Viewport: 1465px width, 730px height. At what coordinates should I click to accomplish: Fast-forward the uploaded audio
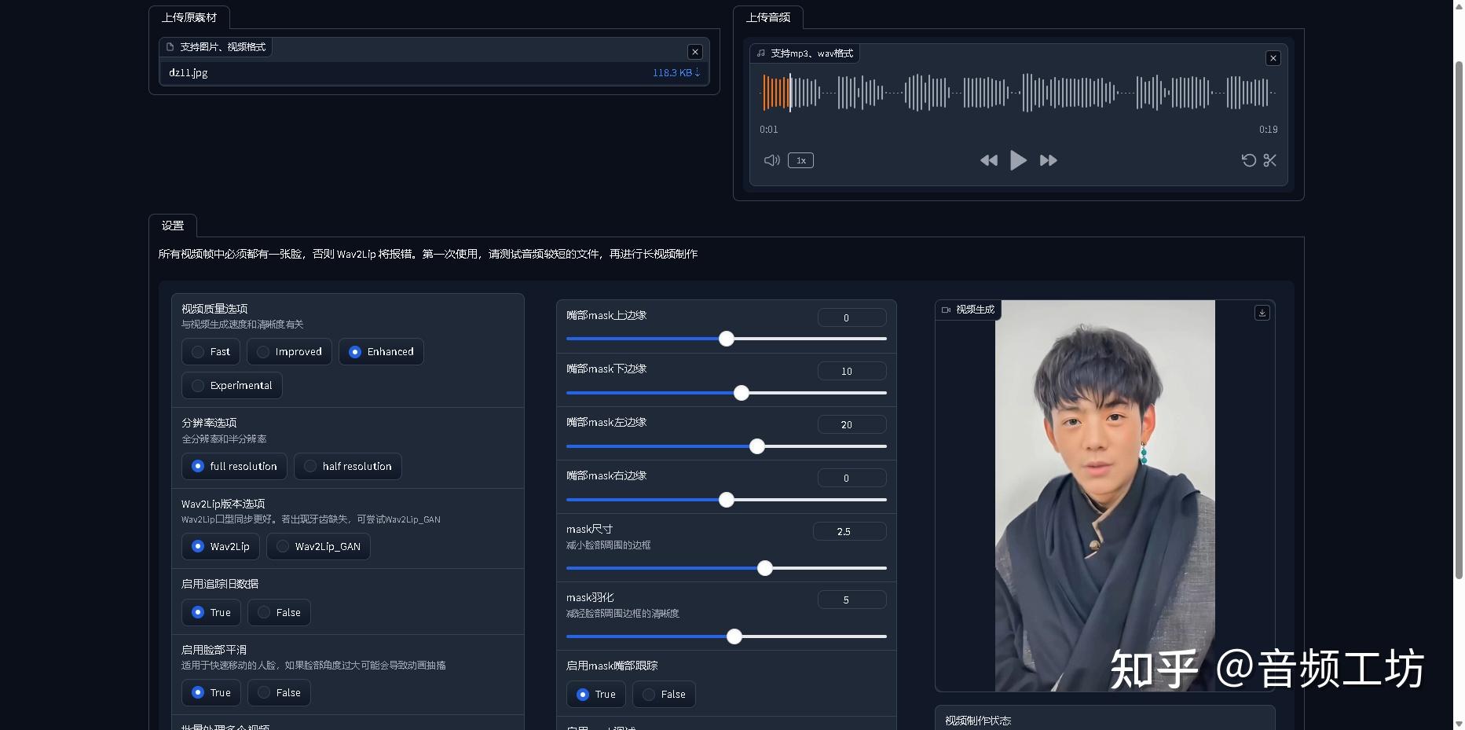point(1048,160)
